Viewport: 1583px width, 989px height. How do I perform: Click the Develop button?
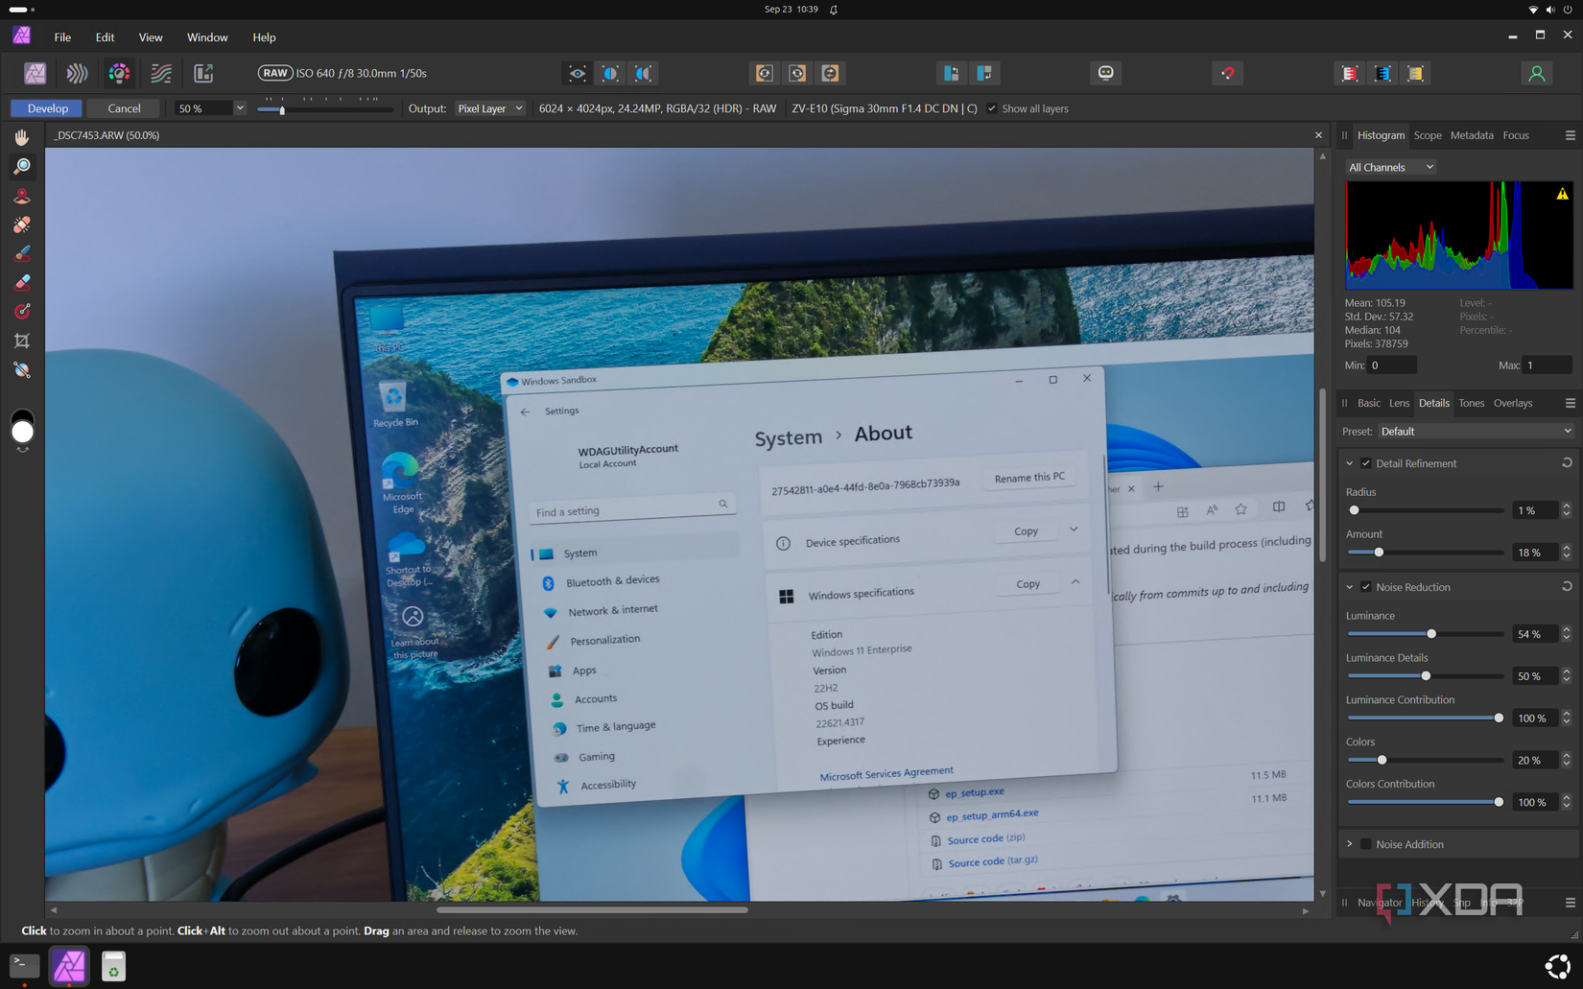47,108
